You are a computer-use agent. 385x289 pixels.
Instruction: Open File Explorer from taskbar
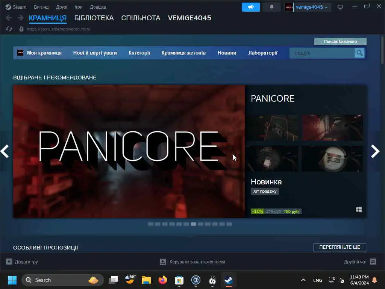(x=146, y=280)
